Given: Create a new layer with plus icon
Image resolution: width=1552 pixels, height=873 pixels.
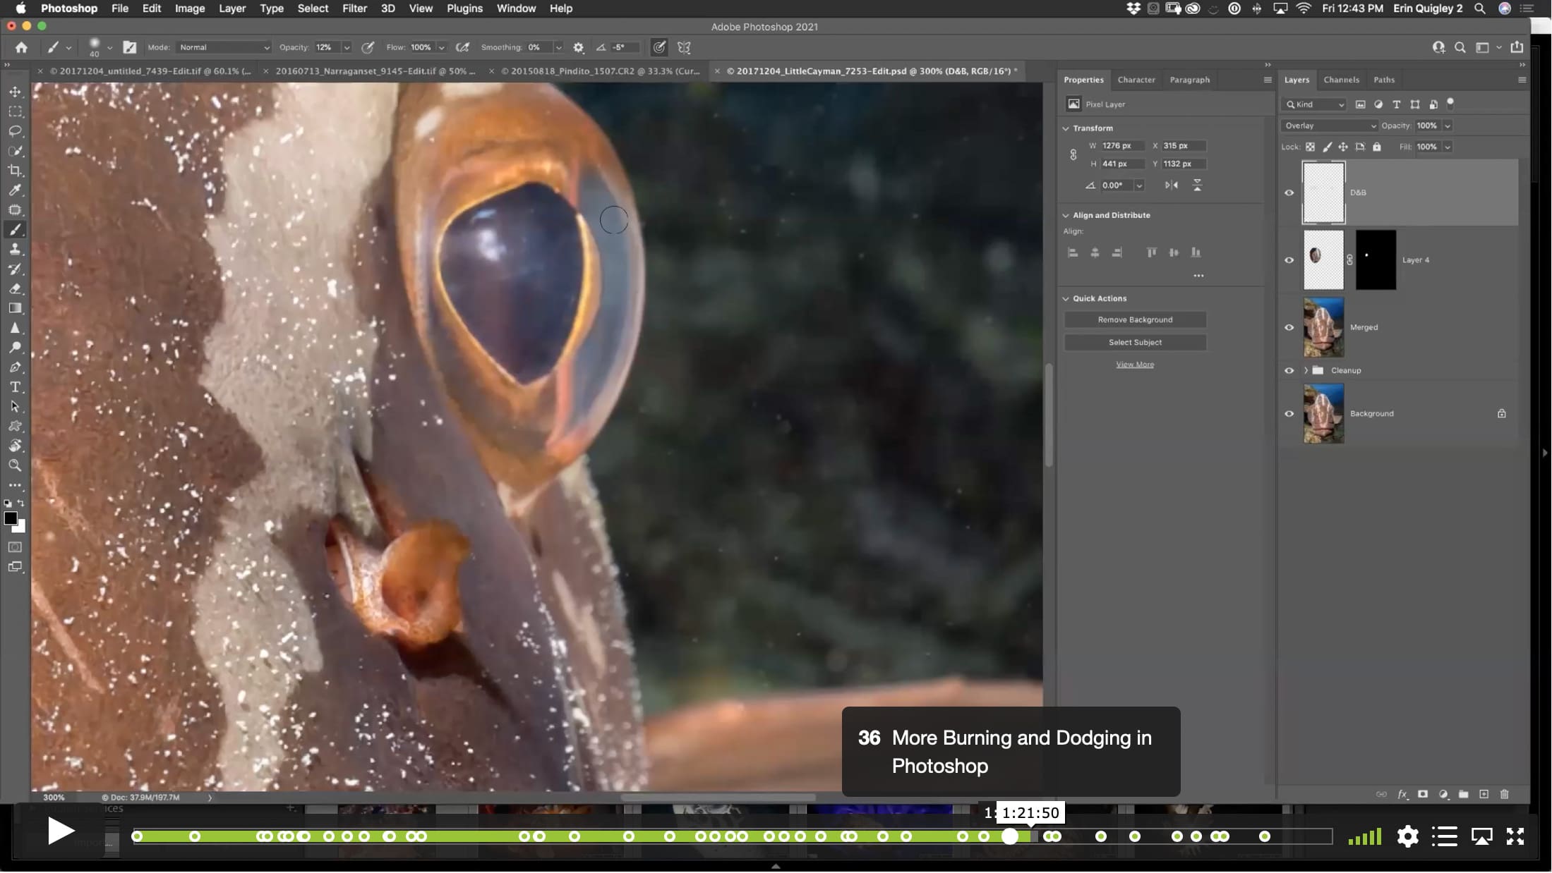Looking at the screenshot, I should (x=1484, y=794).
